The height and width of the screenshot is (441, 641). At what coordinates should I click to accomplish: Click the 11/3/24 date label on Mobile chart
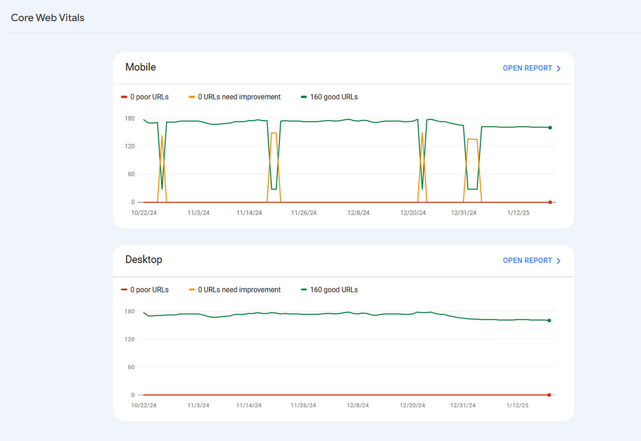pos(198,212)
